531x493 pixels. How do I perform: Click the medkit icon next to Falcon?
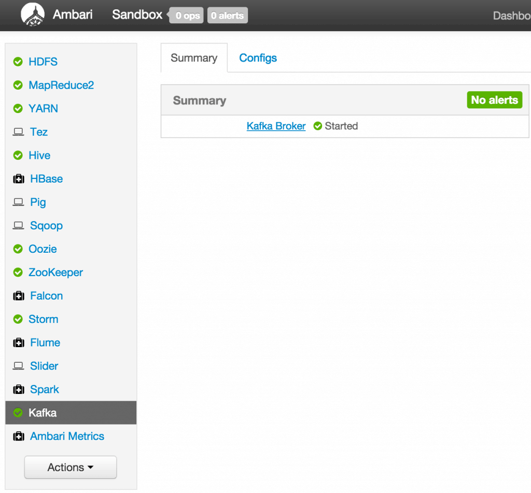click(x=18, y=296)
